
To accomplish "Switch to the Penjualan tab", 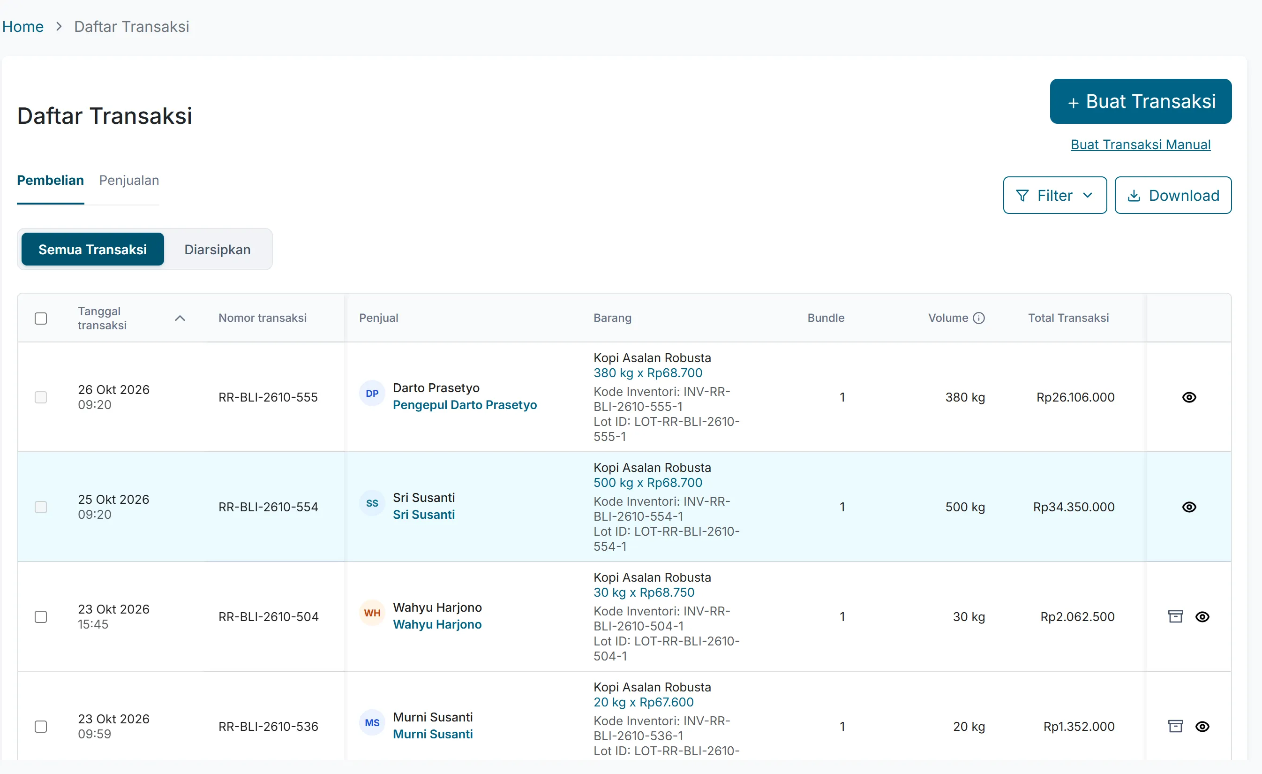I will tap(129, 181).
